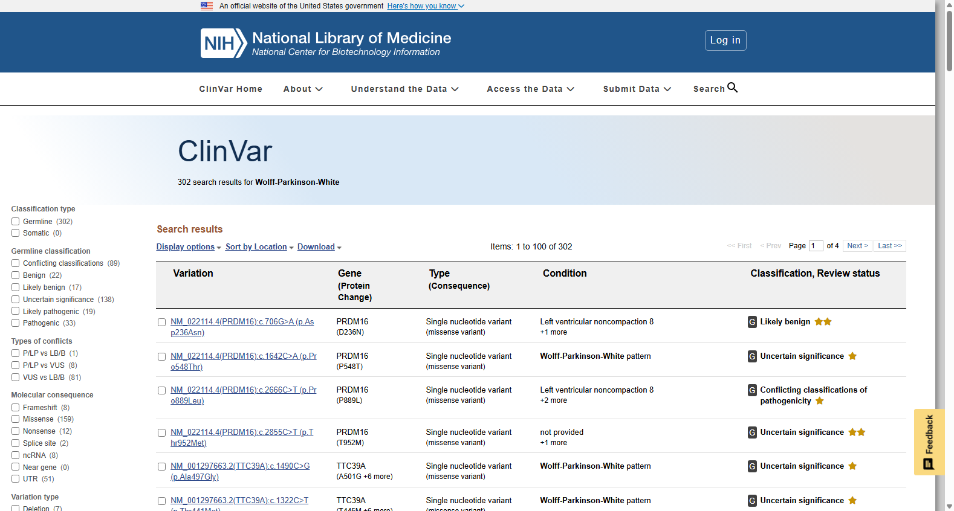Viewport: 954px width, 511px height.
Task: Open NM_022114.4(PRDM16):c.2855C>T variant link
Action: click(x=242, y=438)
